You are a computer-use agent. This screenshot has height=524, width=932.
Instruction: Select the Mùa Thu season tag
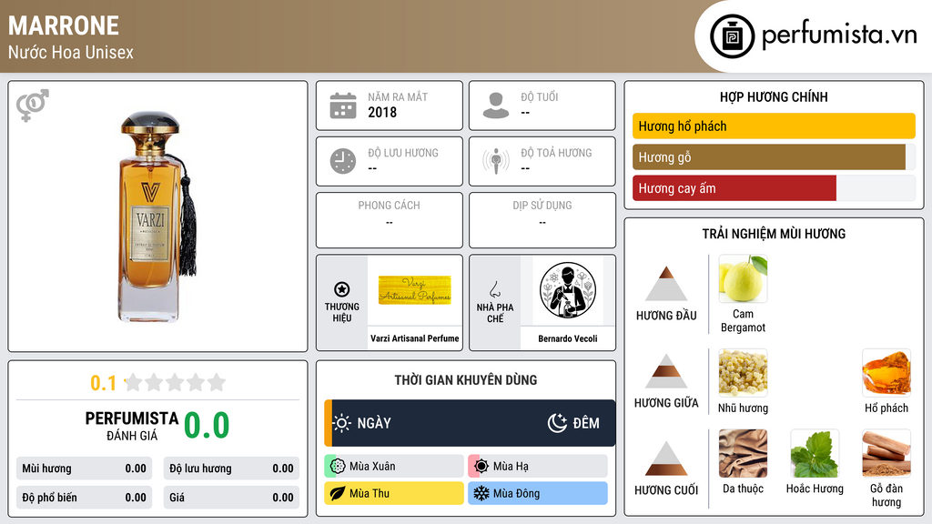394,493
